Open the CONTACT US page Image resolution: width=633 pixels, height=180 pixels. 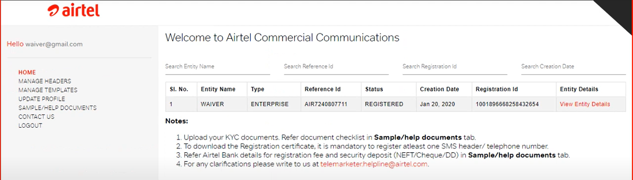point(36,116)
